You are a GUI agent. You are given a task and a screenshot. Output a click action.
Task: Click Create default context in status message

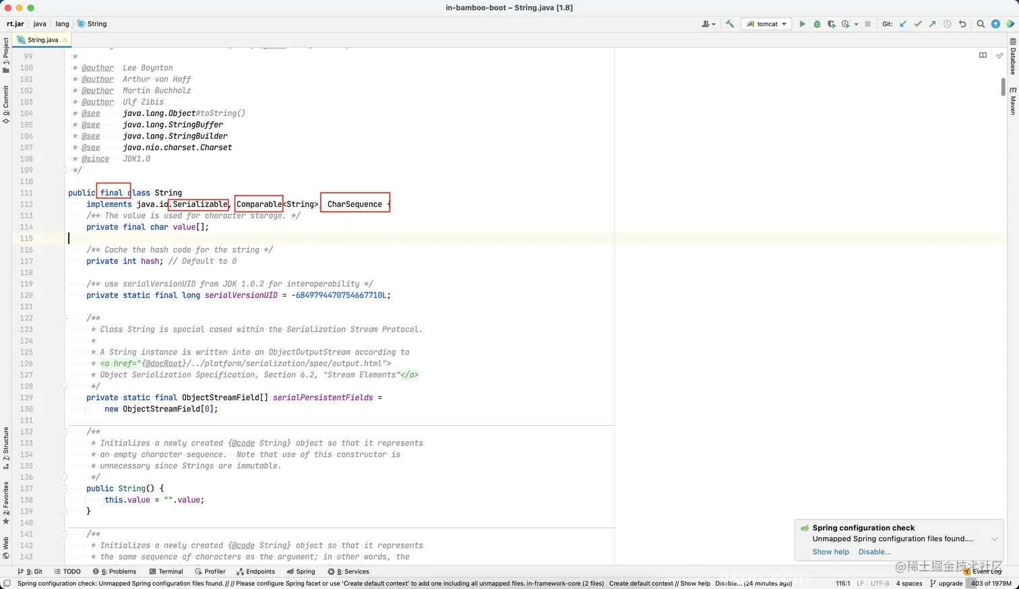click(641, 584)
